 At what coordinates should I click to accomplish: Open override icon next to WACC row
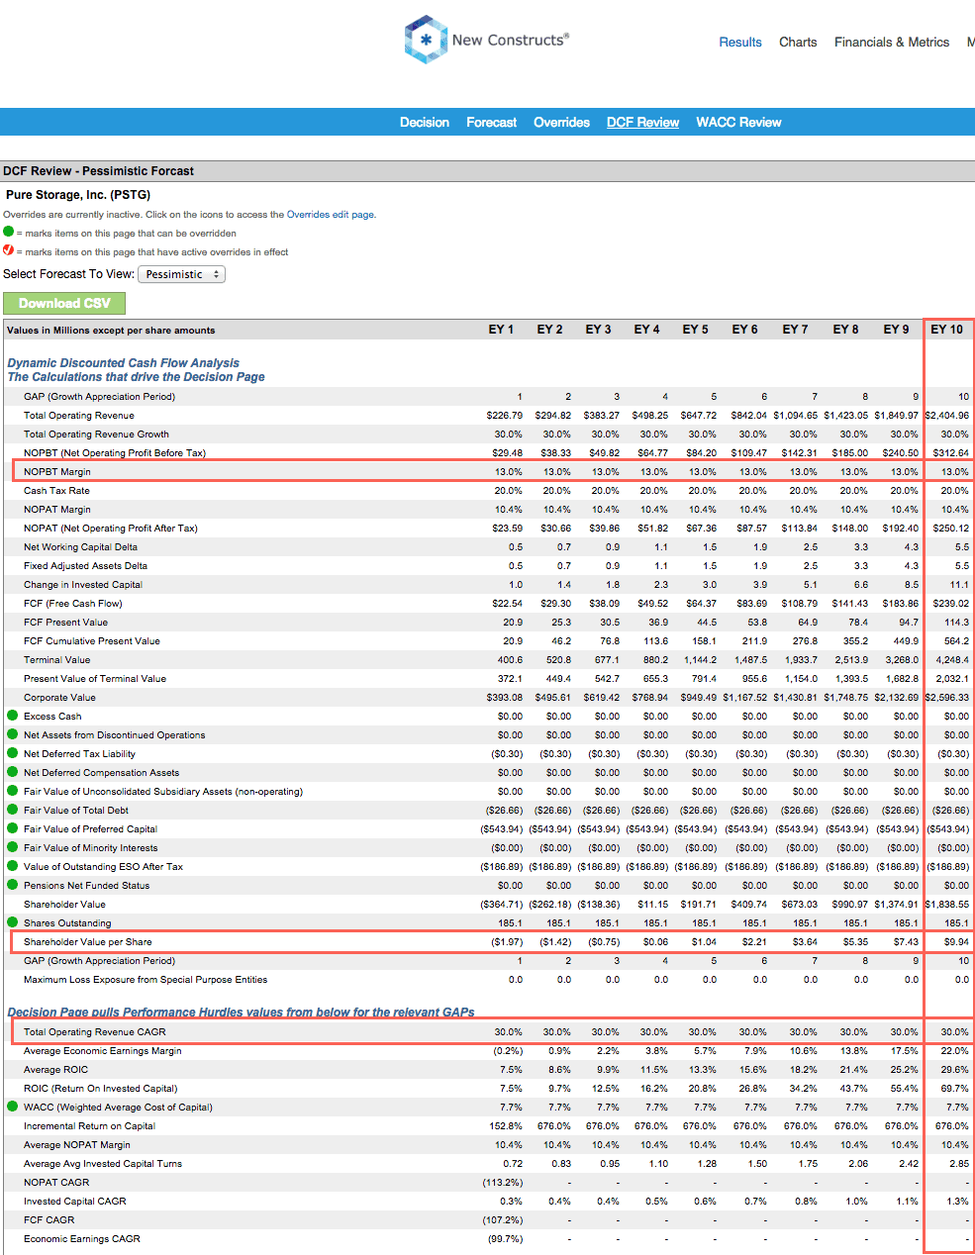coord(12,1107)
